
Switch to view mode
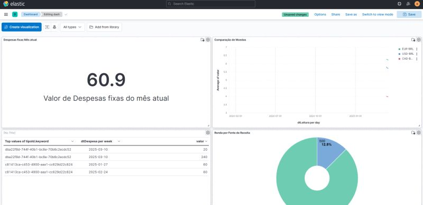tap(378, 15)
